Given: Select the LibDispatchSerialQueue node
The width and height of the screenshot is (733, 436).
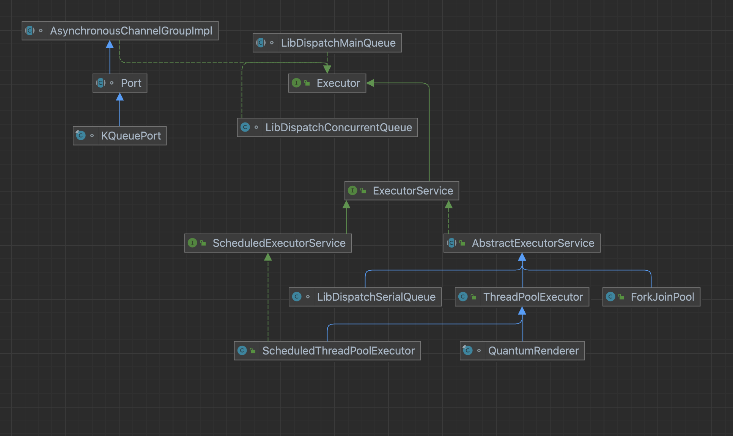Looking at the screenshot, I should (376, 297).
